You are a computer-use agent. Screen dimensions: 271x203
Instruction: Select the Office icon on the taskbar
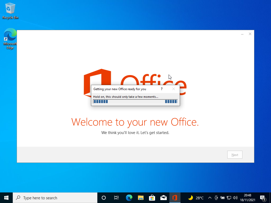tap(175, 198)
